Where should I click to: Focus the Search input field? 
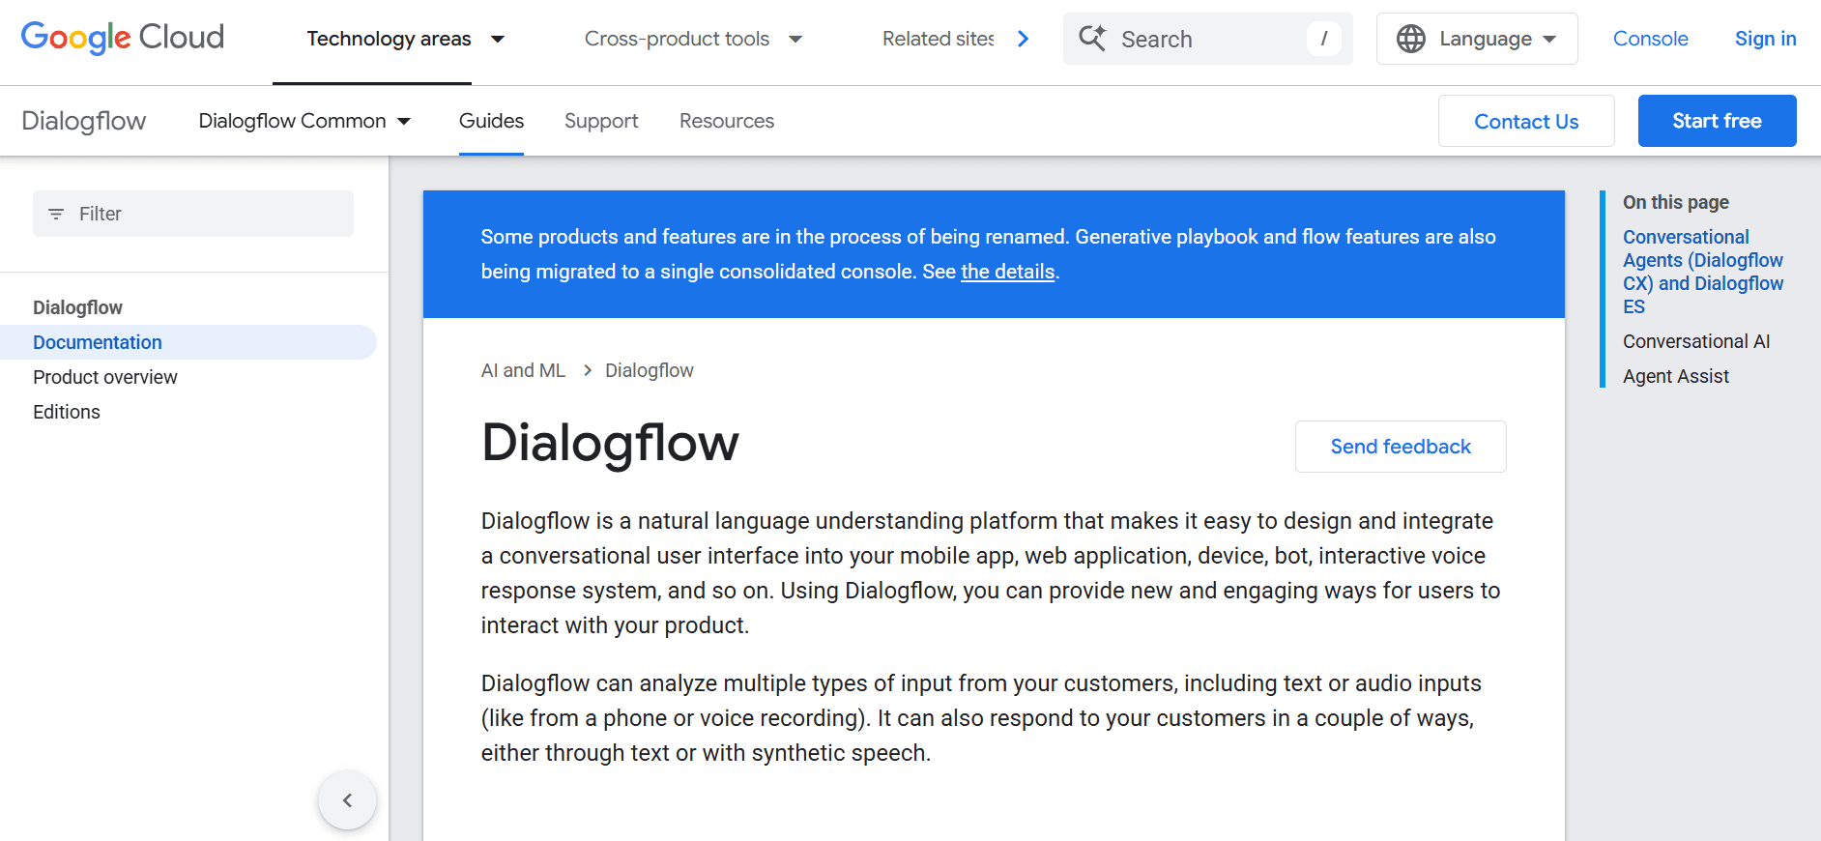coord(1207,39)
